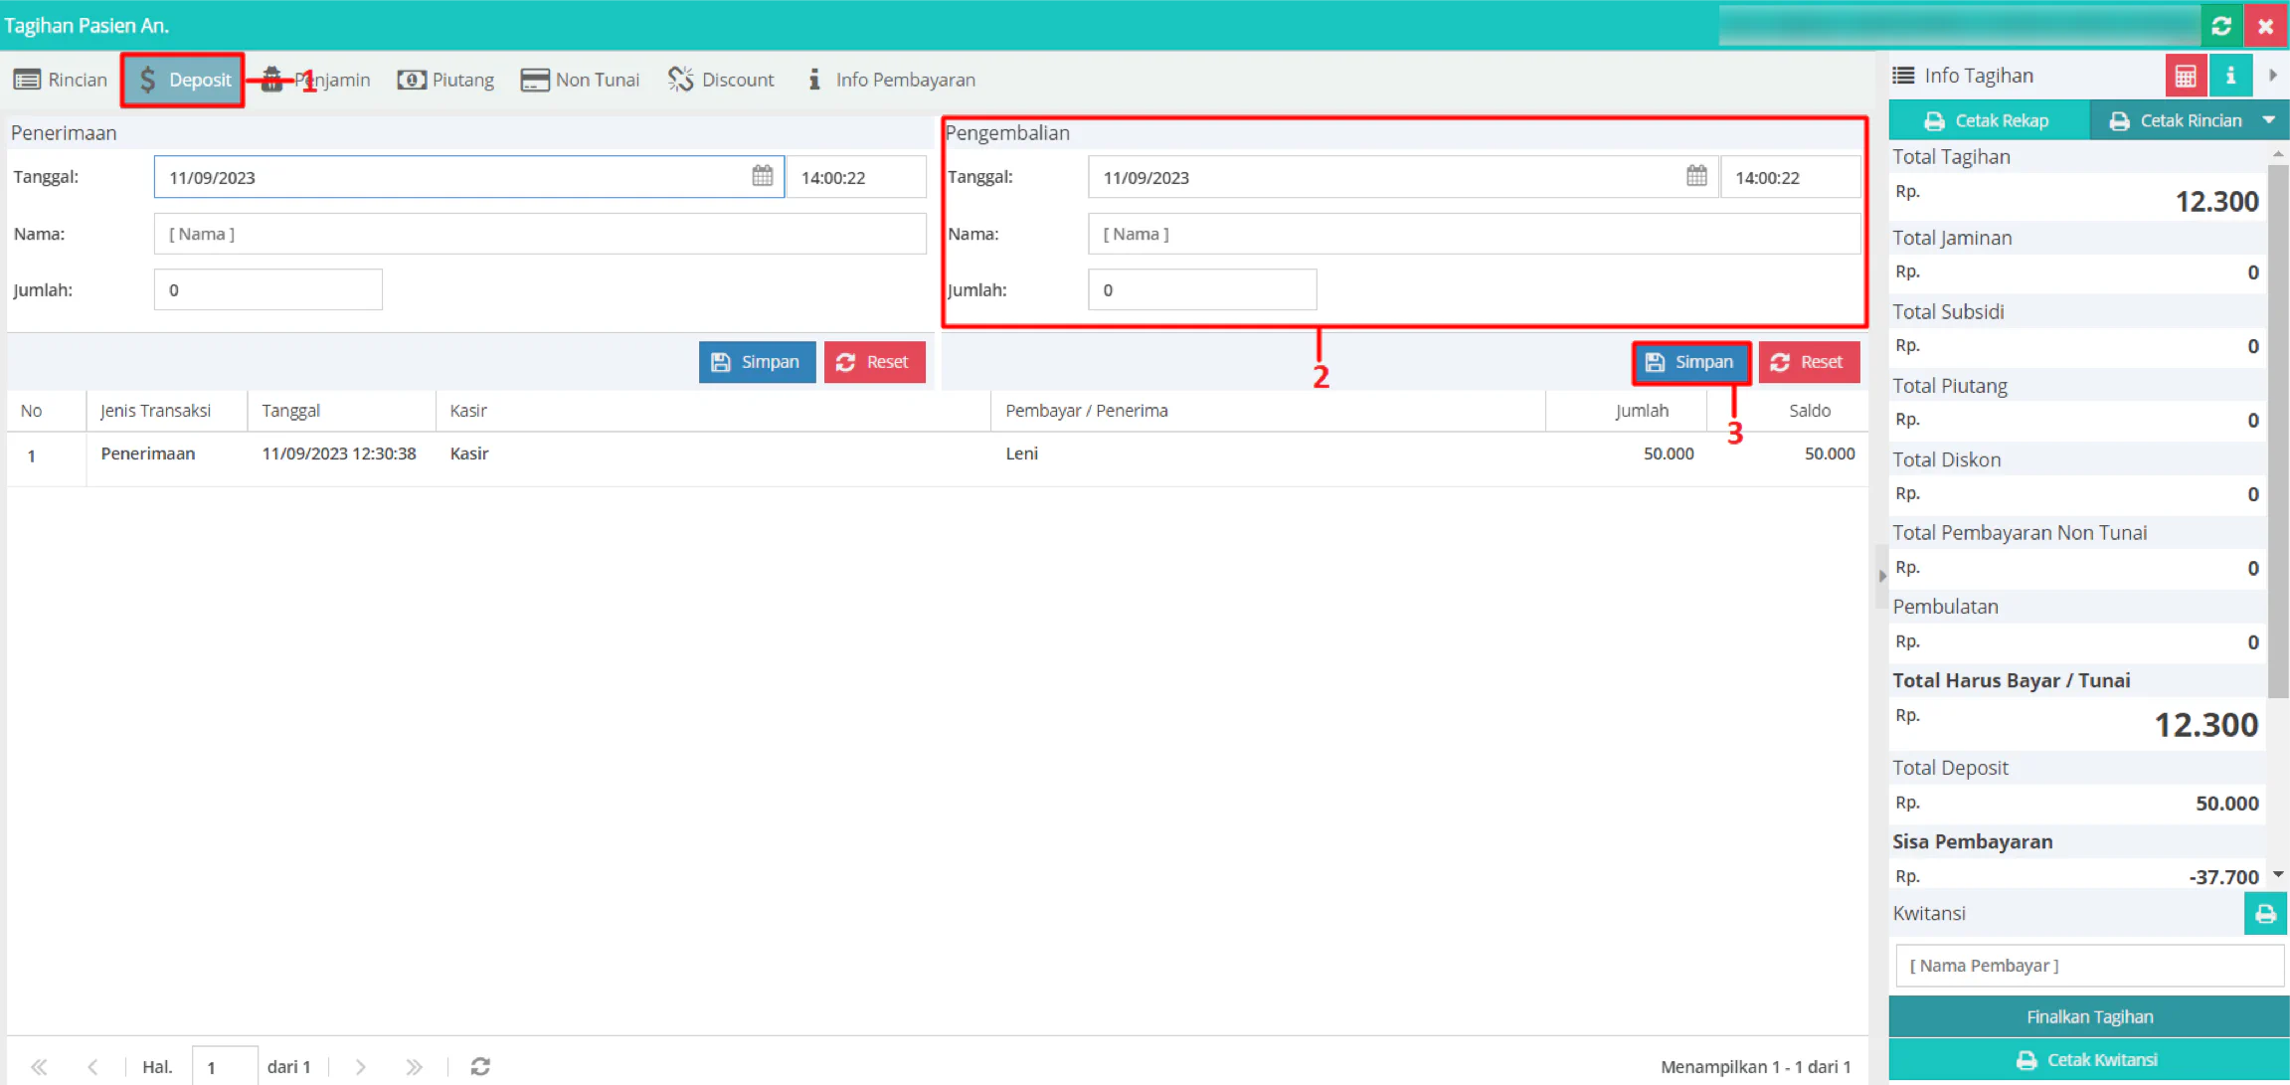Click refresh icon in the title bar

(2221, 26)
